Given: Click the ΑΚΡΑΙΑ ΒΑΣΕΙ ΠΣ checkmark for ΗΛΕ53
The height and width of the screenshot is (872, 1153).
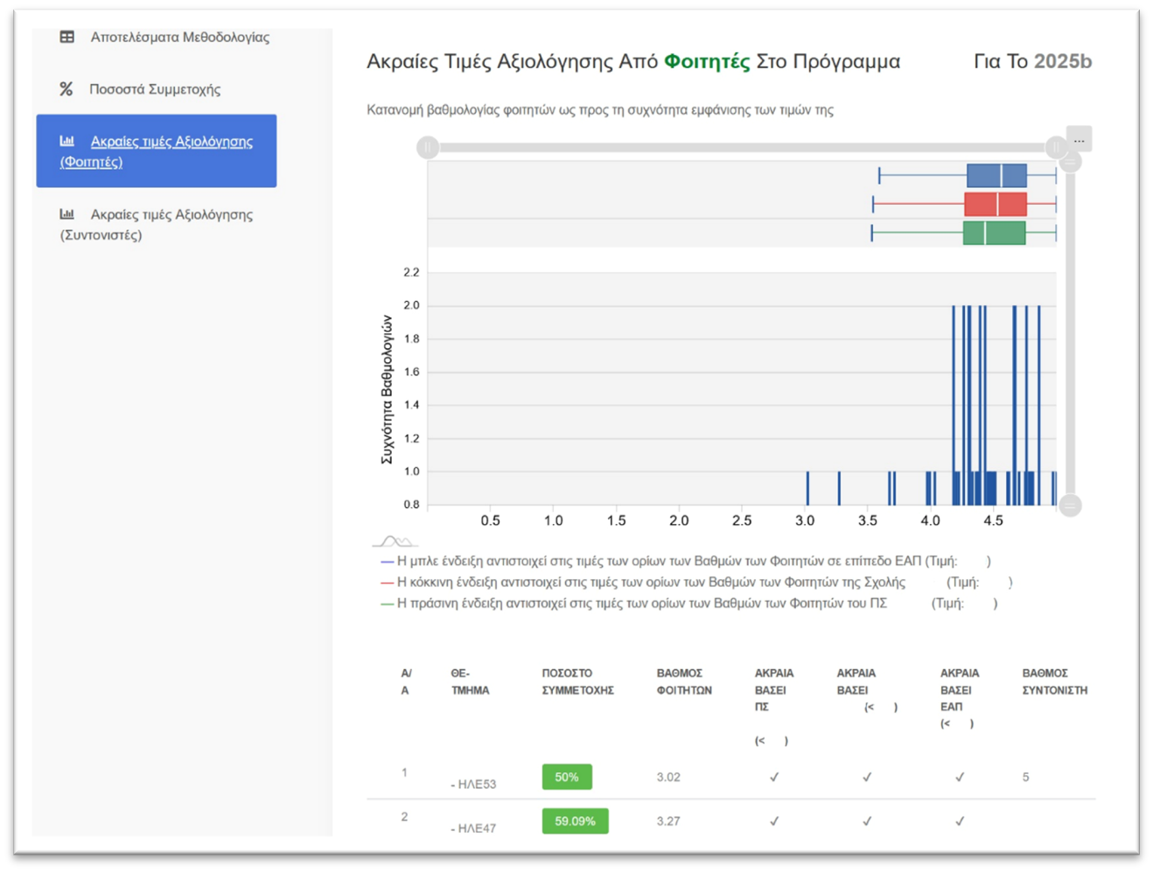Looking at the screenshot, I should click(774, 777).
